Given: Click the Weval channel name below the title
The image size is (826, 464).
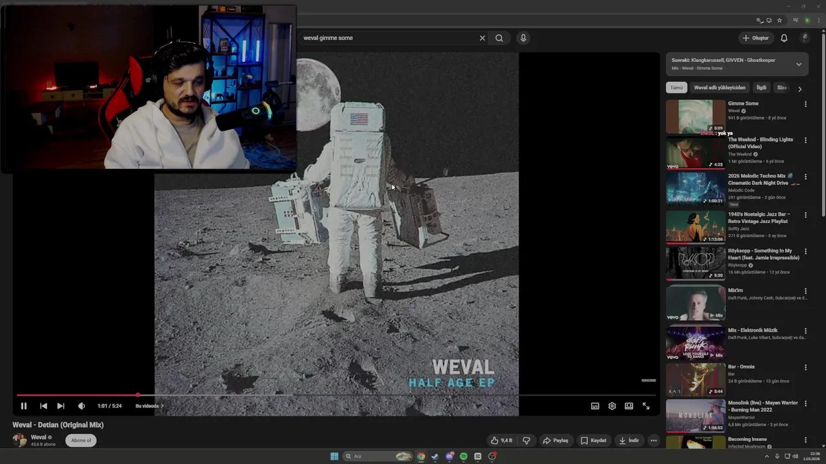Looking at the screenshot, I should click(39, 437).
